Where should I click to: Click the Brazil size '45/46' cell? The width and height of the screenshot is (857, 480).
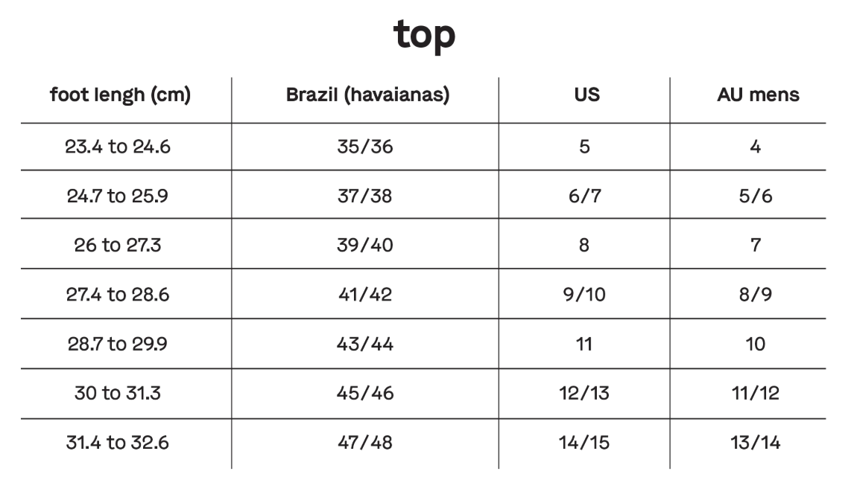coord(364,393)
